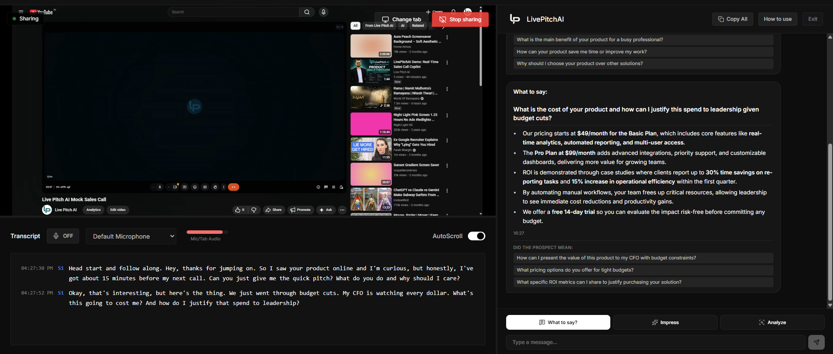Select 'What pricing options' suggestion

[643, 270]
